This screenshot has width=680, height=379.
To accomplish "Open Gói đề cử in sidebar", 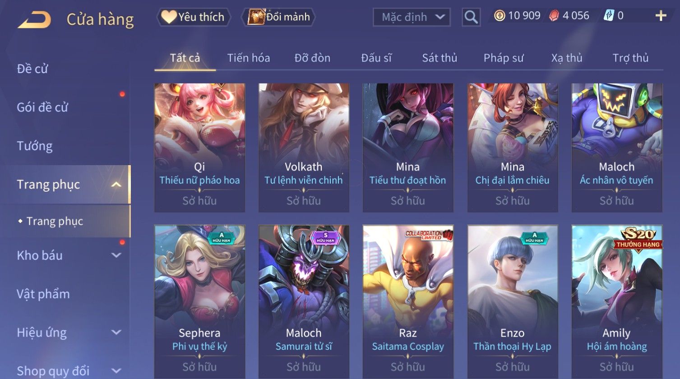I will pos(42,107).
